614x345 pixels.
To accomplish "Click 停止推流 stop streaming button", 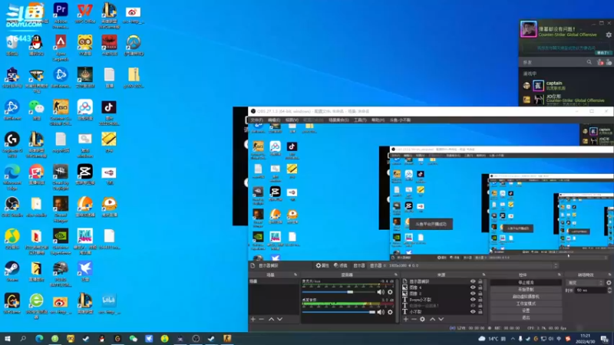I will (526, 282).
